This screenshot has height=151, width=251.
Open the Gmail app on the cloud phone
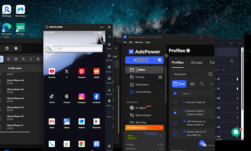(x=52, y=123)
